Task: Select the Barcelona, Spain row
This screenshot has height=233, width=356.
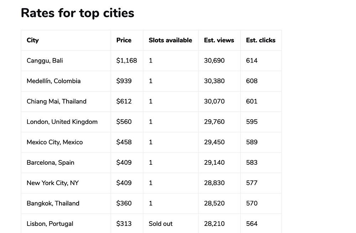Action: (50, 163)
